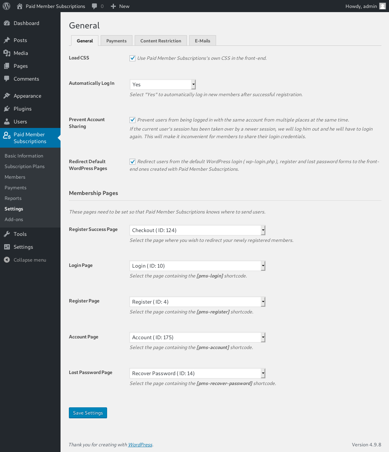This screenshot has height=452, width=389.
Task: Open the Automatically Log In dropdown
Action: tap(163, 84)
